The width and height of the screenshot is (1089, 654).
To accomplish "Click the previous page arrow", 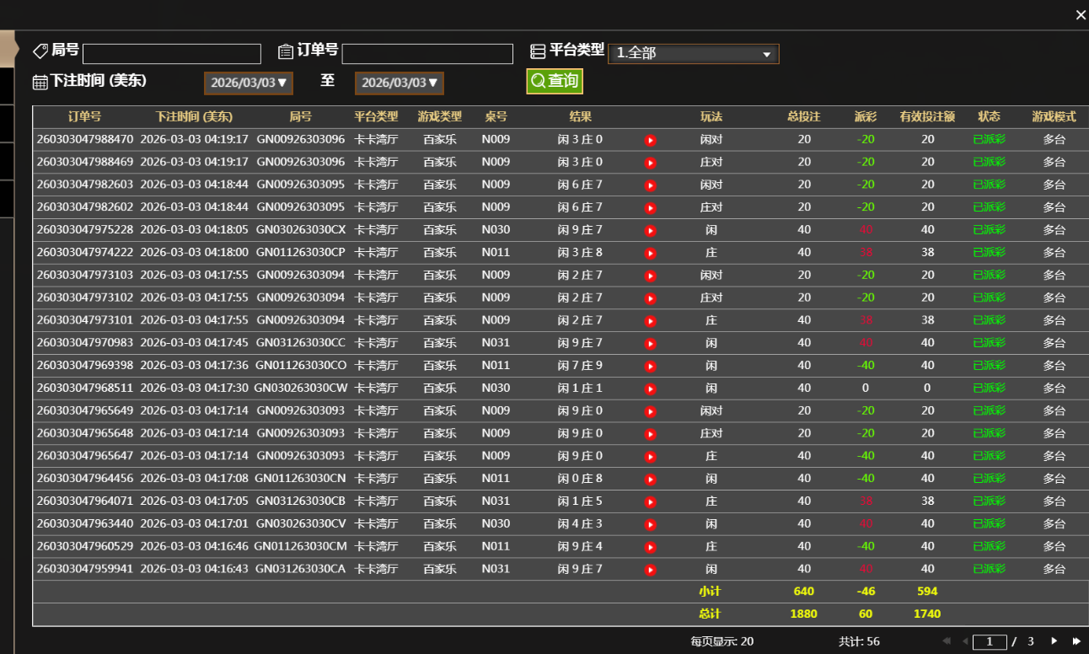I will click(x=965, y=641).
